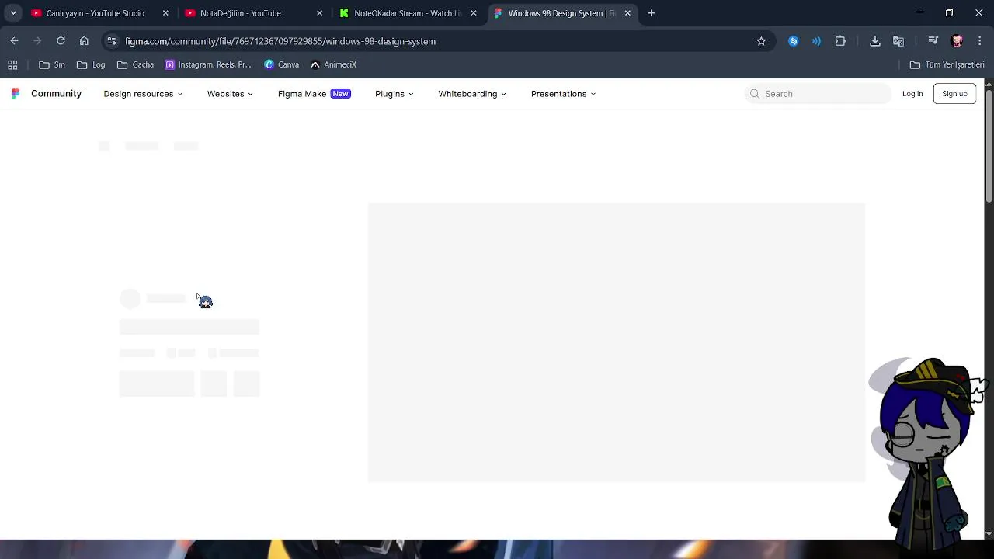This screenshot has width=994, height=559.
Task: Go to the Community home link
Action: [56, 94]
